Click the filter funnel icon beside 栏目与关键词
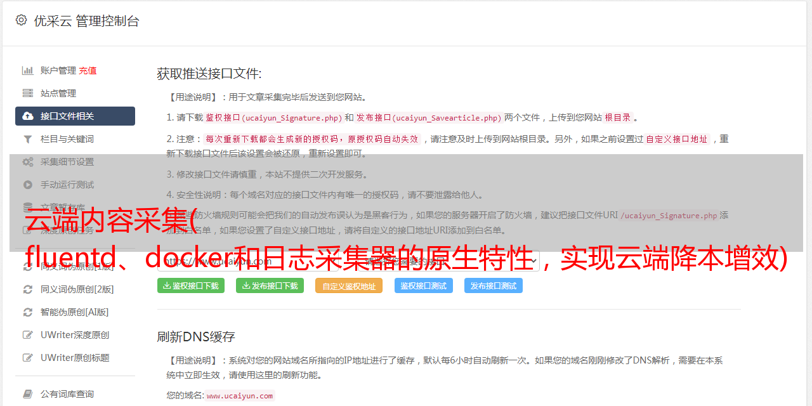This screenshot has height=406, width=812. 28,139
